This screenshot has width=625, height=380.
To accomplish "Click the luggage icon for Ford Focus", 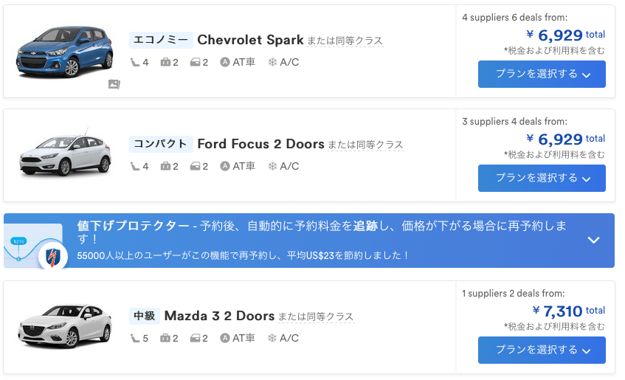I will point(166,166).
